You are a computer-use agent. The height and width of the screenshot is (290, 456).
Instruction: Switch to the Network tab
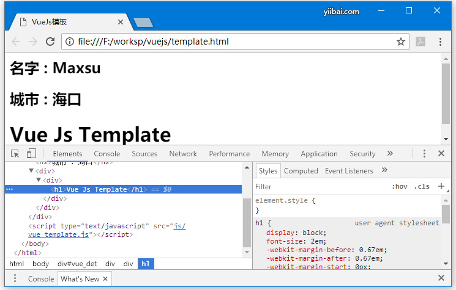point(183,154)
